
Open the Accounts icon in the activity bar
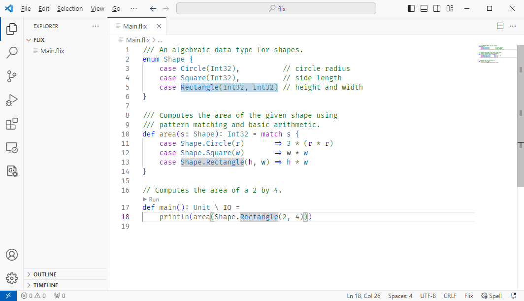coord(11,255)
